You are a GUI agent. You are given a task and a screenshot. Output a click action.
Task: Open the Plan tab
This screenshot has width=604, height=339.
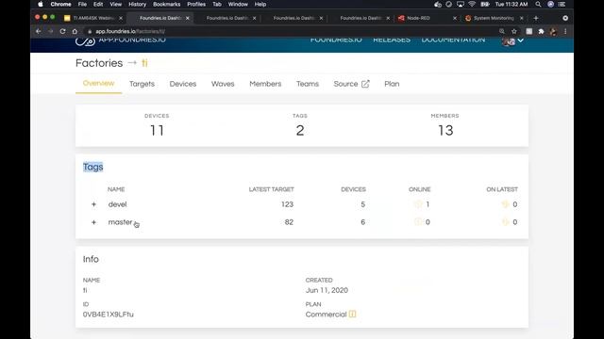pos(392,84)
